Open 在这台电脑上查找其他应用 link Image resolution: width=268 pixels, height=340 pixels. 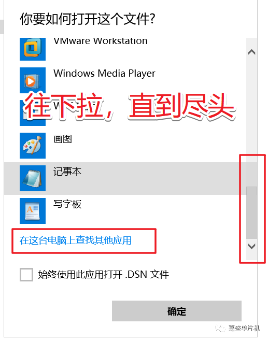(x=76, y=240)
